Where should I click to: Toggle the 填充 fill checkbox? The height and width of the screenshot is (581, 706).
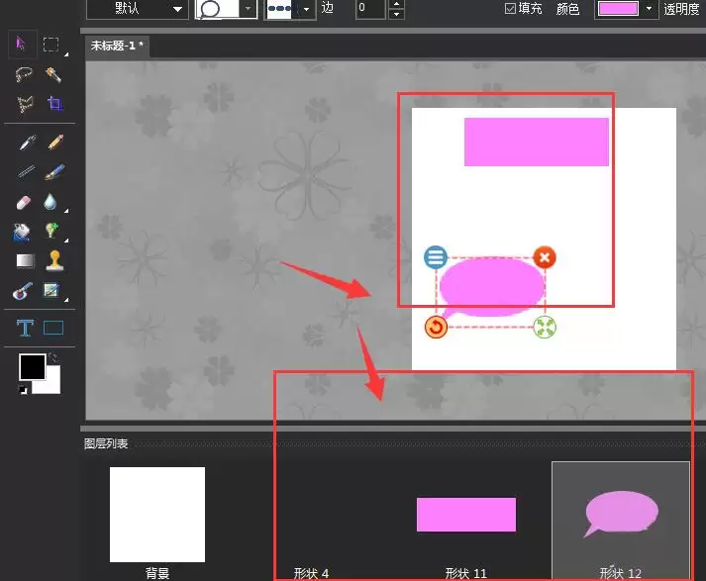coord(510,9)
